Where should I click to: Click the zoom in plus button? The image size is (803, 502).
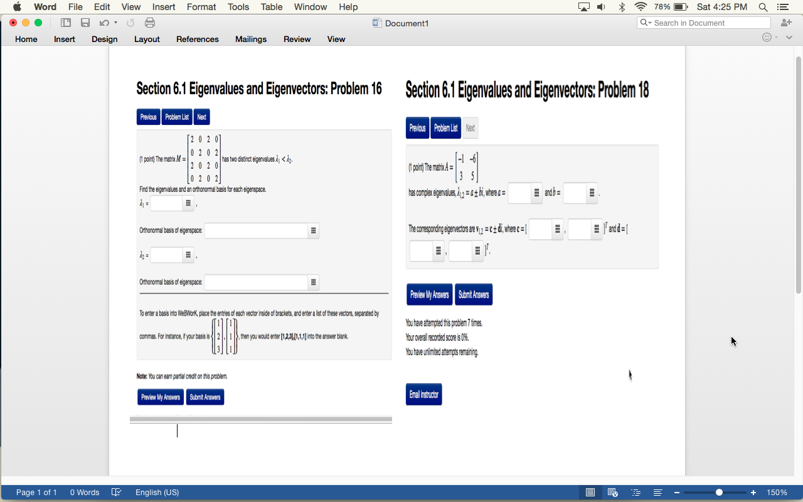(753, 493)
